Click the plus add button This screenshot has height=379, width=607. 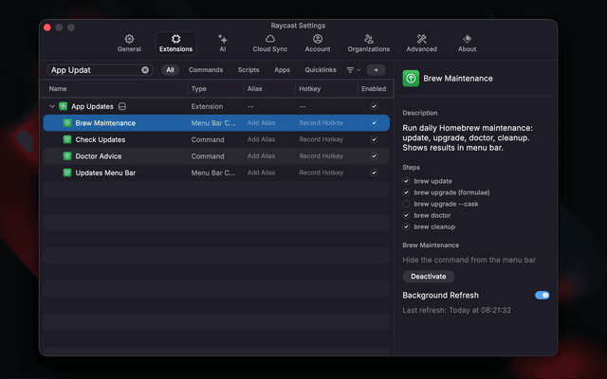[x=376, y=70]
